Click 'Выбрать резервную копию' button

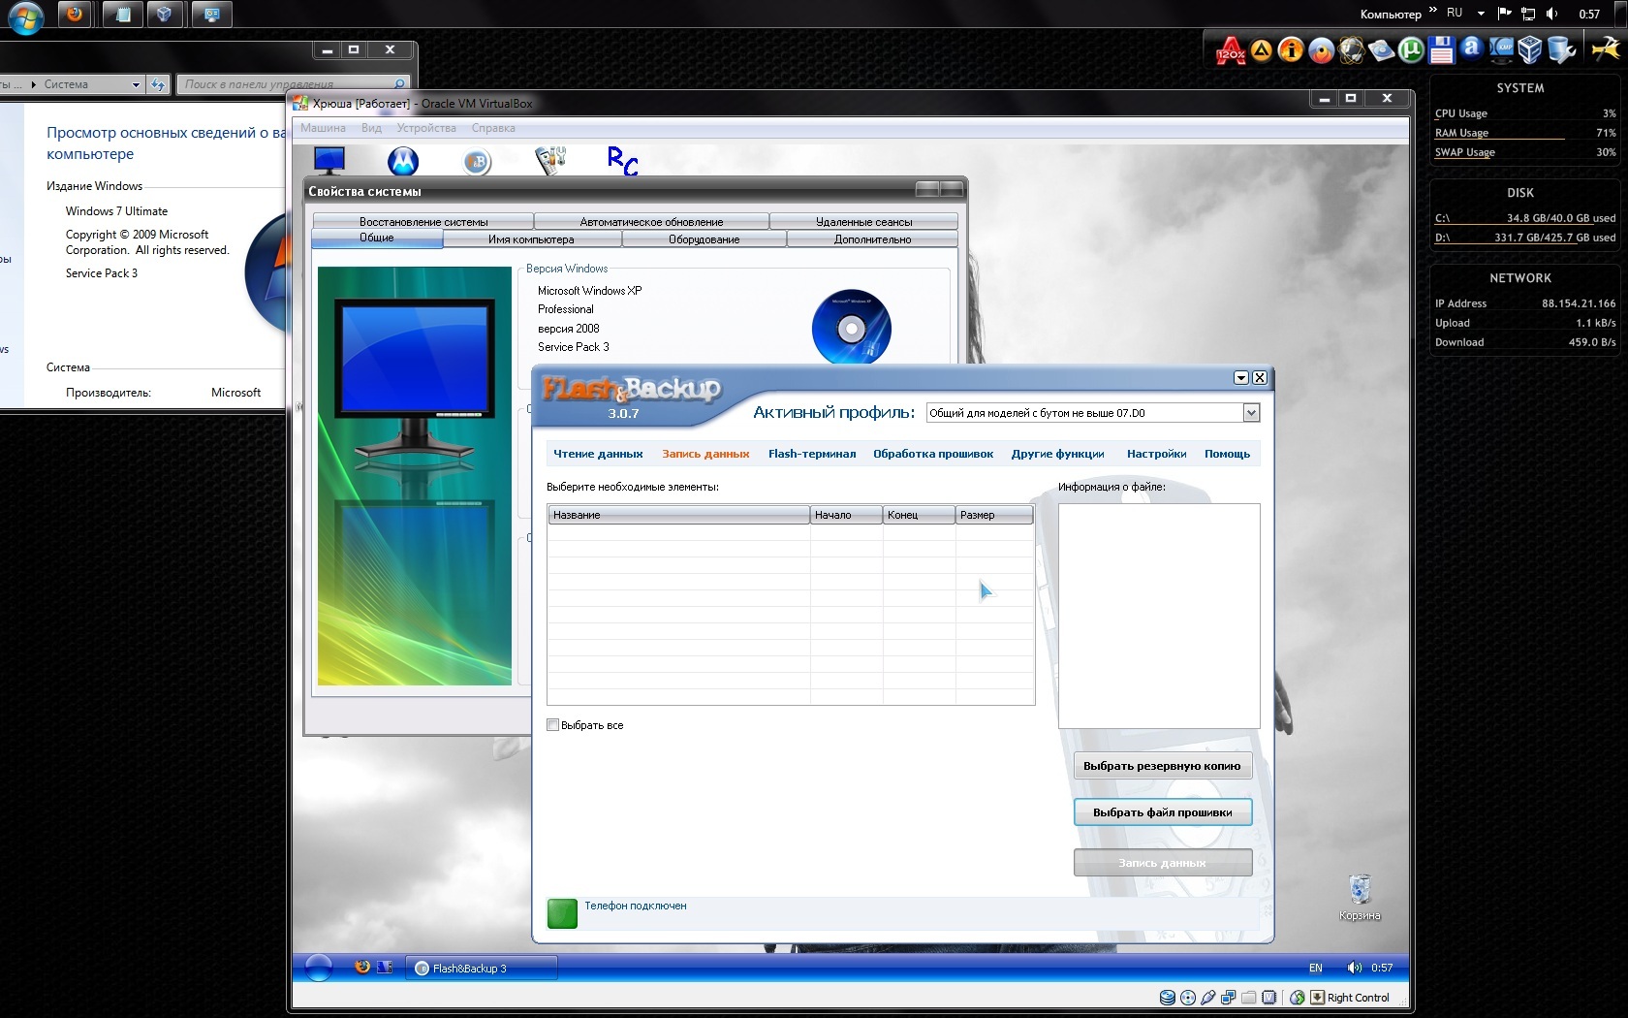point(1162,766)
